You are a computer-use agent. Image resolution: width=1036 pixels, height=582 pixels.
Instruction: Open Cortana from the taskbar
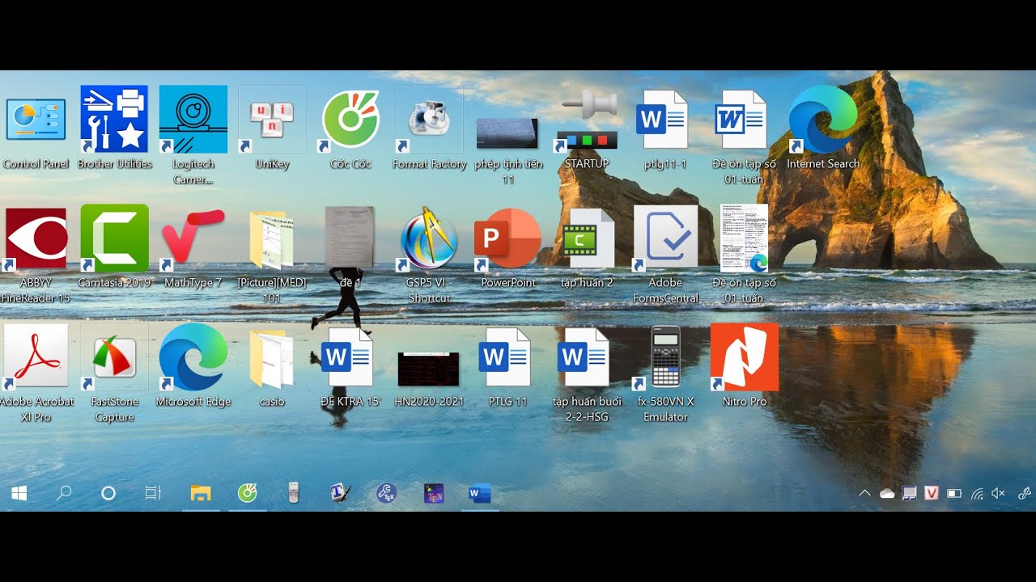pyautogui.click(x=108, y=493)
